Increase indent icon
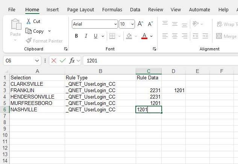The image size is (238, 164). coord(205,36)
